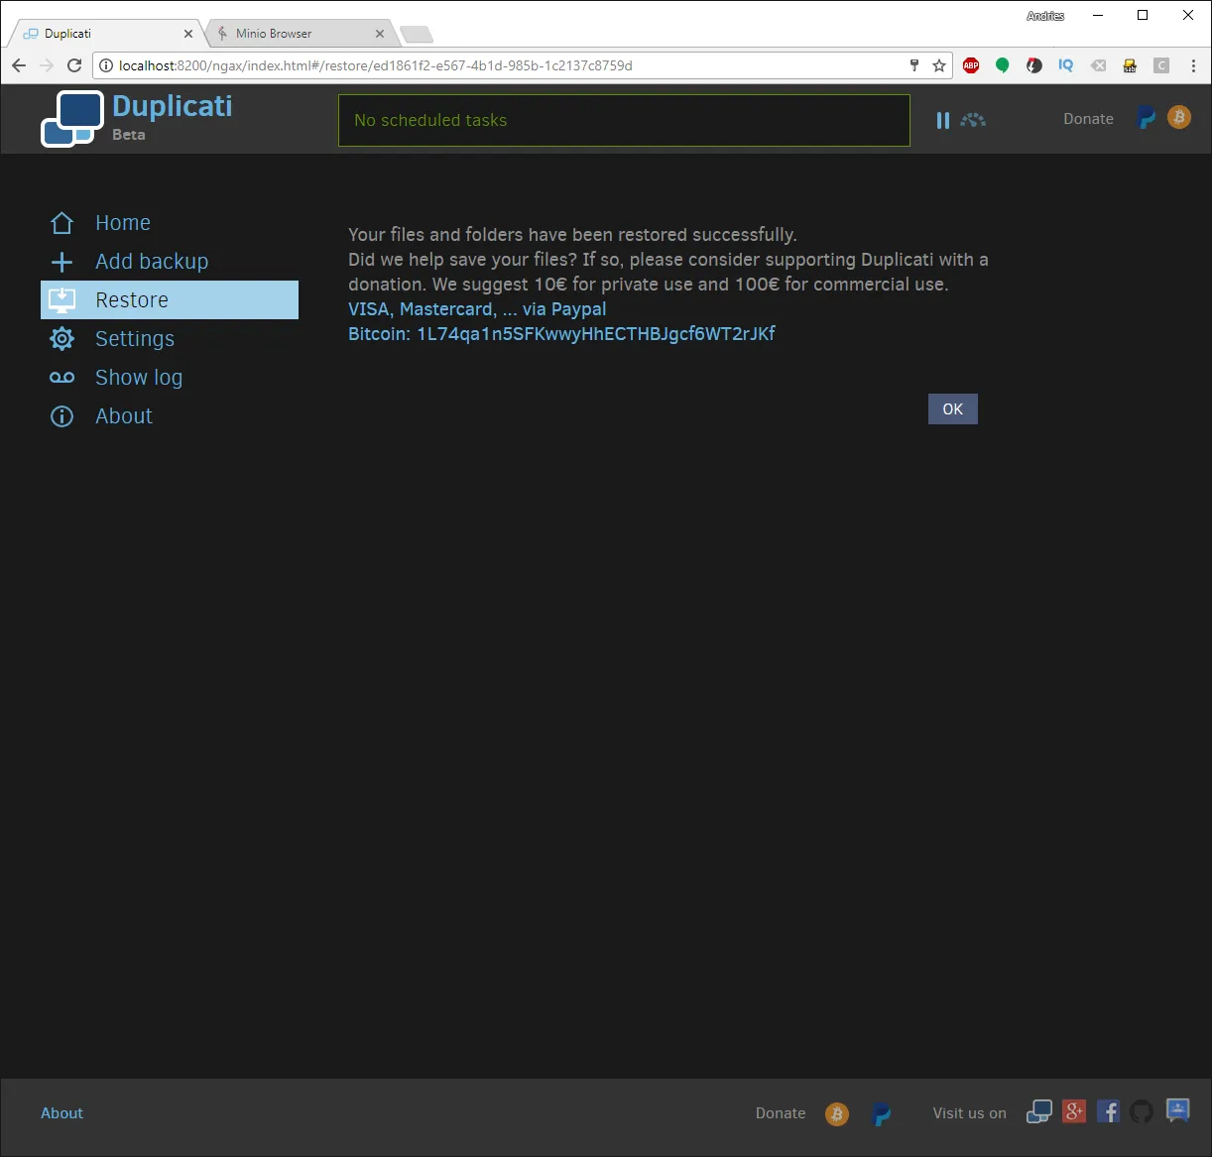
Task: Click the OK button
Action: pyautogui.click(x=953, y=409)
